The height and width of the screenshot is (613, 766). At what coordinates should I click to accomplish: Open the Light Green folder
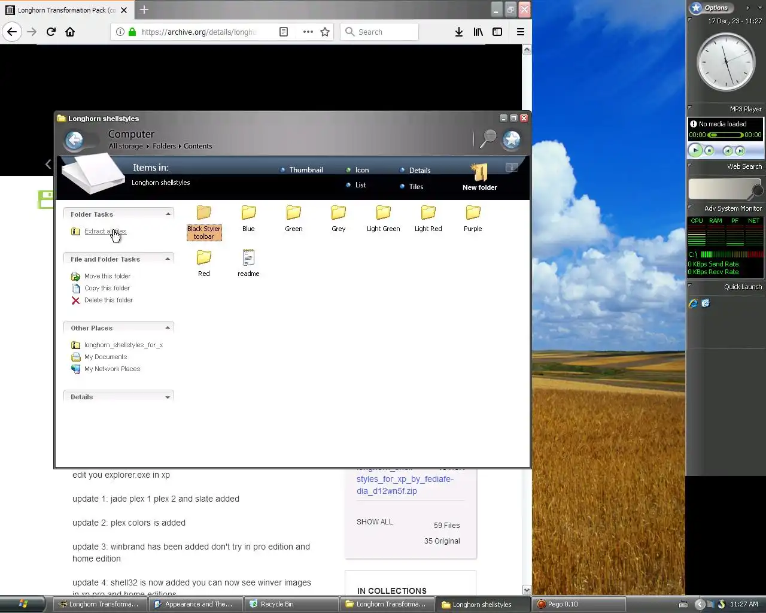tap(383, 219)
